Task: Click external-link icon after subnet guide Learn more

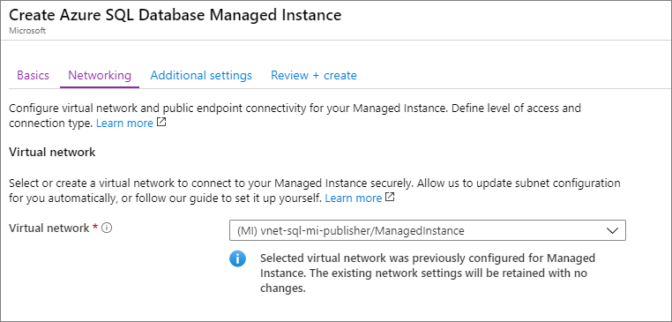Action: coord(390,198)
